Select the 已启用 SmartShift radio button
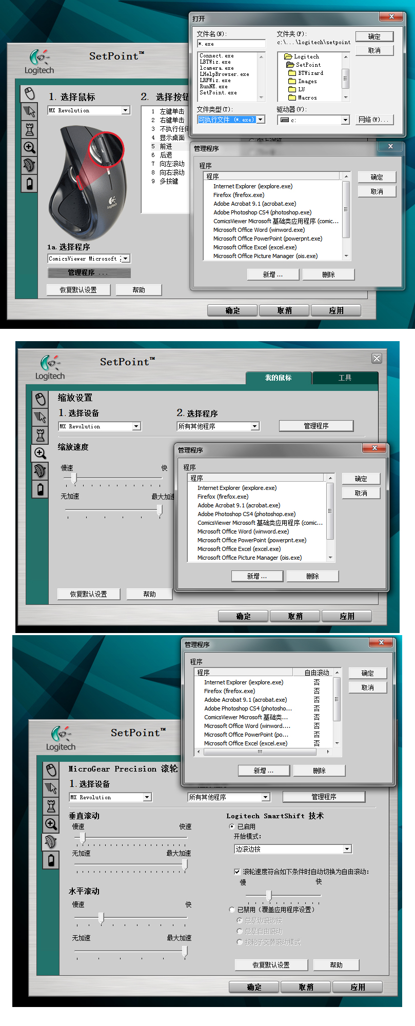Screen dimensions: 415x1026 pyautogui.click(x=232, y=826)
